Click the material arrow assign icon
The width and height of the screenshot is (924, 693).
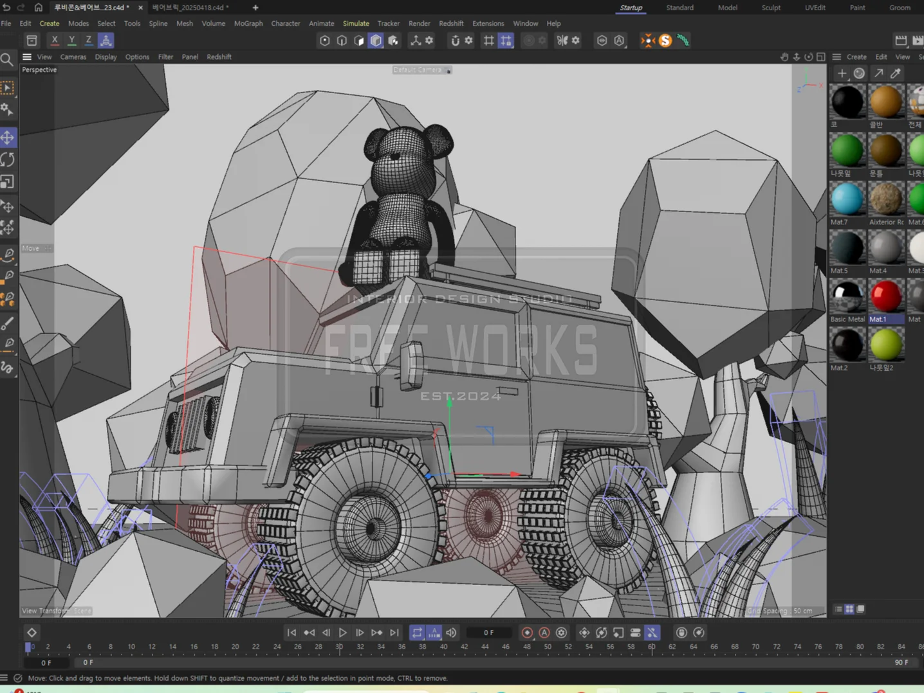pyautogui.click(x=878, y=73)
